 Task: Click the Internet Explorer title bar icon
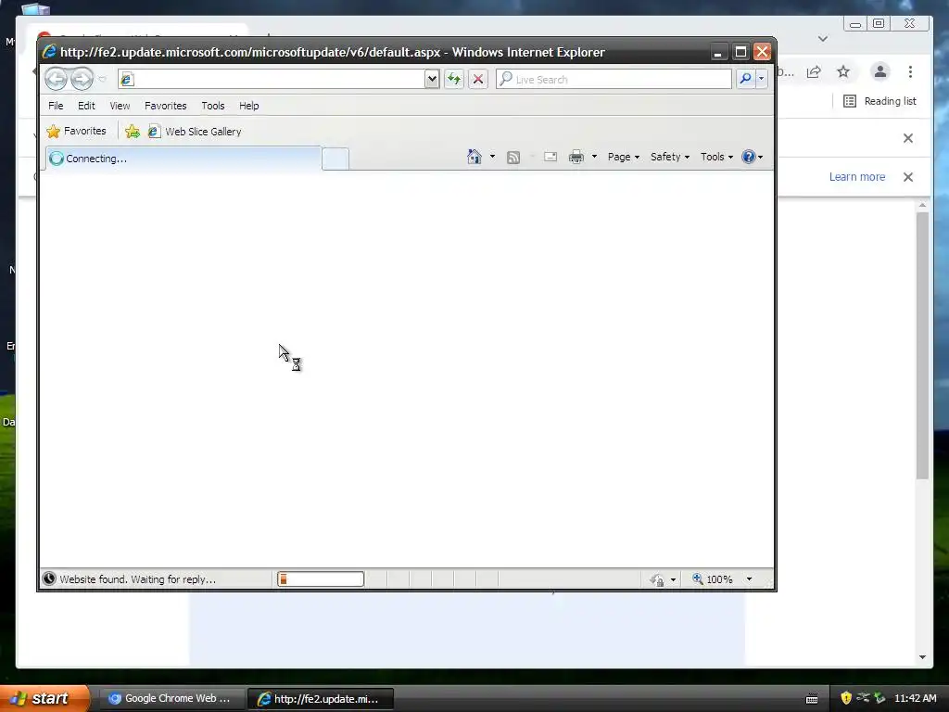49,52
